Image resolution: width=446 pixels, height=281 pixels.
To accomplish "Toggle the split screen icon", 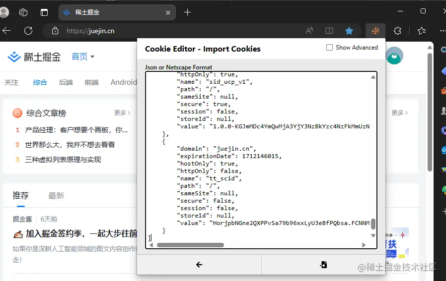I will tap(329, 31).
